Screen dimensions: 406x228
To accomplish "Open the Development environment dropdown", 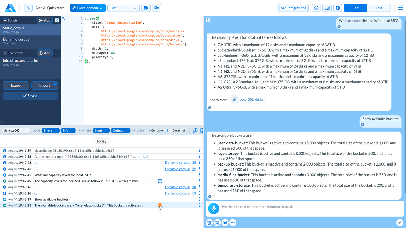I will coord(87,8).
